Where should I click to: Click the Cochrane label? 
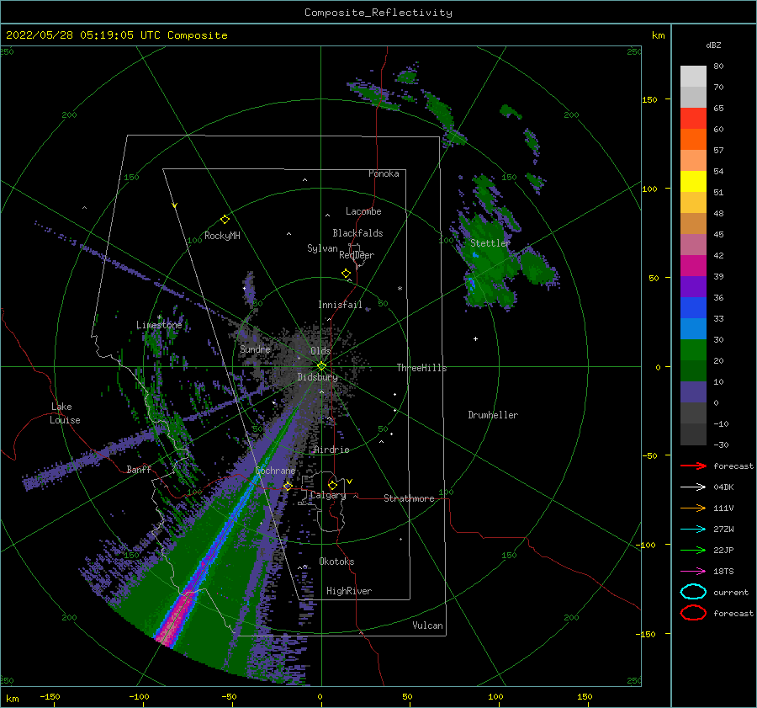(275, 471)
